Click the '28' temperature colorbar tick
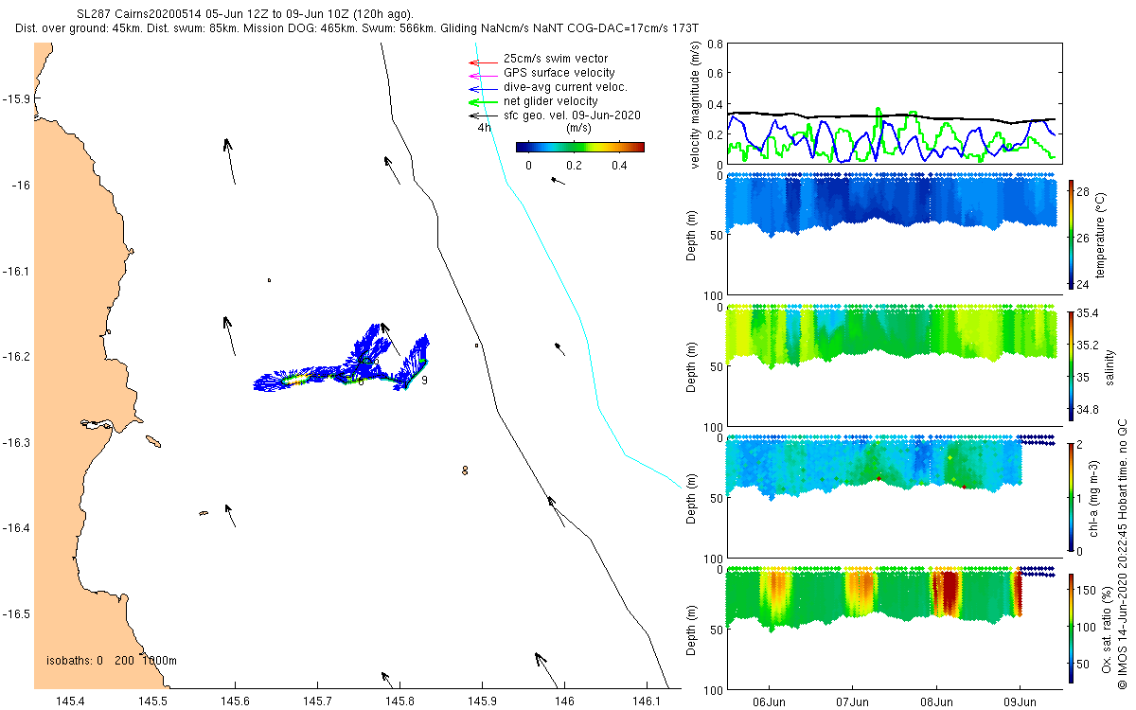Viewport: 1136px width, 710px height. (1083, 190)
